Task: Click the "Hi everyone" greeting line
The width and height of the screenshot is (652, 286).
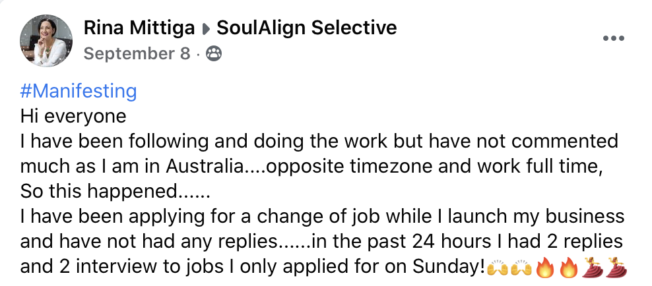Action: 73,116
